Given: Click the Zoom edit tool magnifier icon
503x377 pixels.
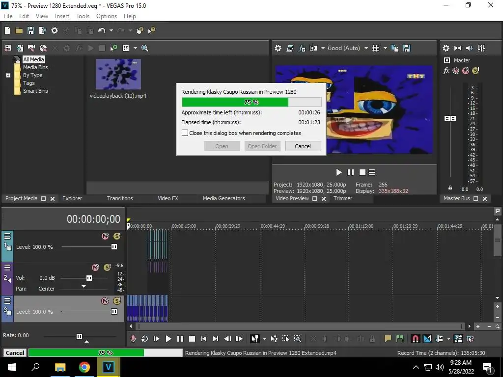Looking at the screenshot, I should [297, 339].
